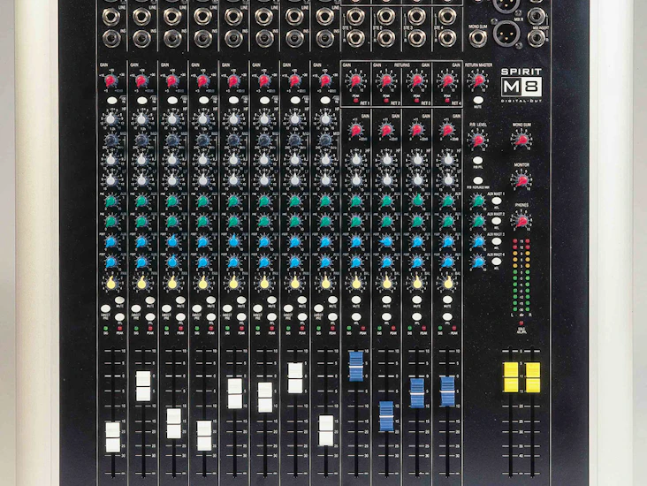Click the first channel's Insert jack
The height and width of the screenshot is (486, 647).
pyautogui.click(x=111, y=38)
